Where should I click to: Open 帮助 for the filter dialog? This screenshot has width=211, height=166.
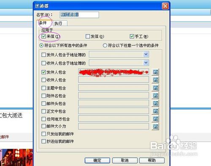152,161
